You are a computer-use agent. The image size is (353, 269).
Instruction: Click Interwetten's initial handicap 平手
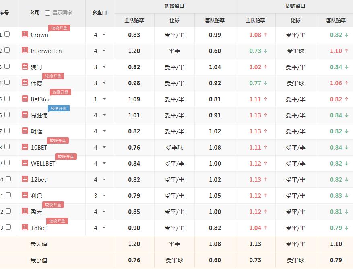point(174,51)
